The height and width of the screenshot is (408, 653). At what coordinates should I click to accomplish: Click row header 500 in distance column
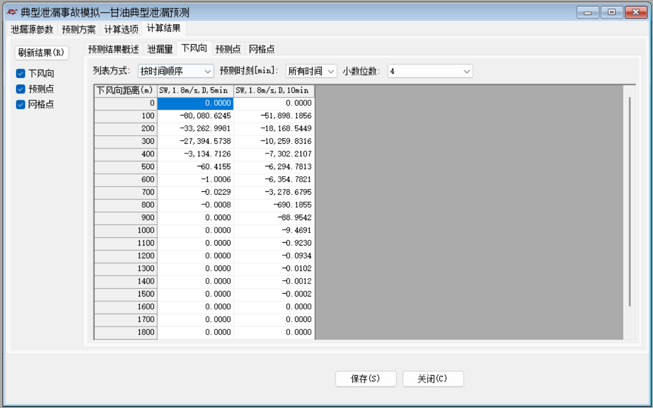(126, 167)
